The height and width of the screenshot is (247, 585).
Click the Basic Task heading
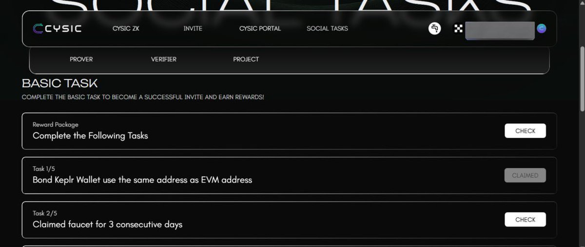(x=60, y=83)
